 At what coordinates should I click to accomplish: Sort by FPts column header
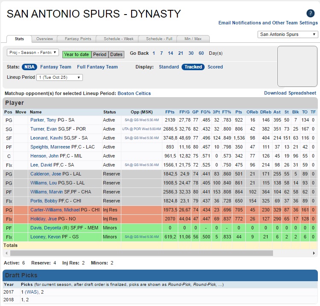(x=170, y=112)
